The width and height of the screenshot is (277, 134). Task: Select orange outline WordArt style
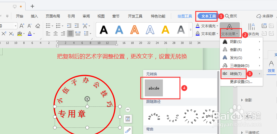(x=134, y=30)
